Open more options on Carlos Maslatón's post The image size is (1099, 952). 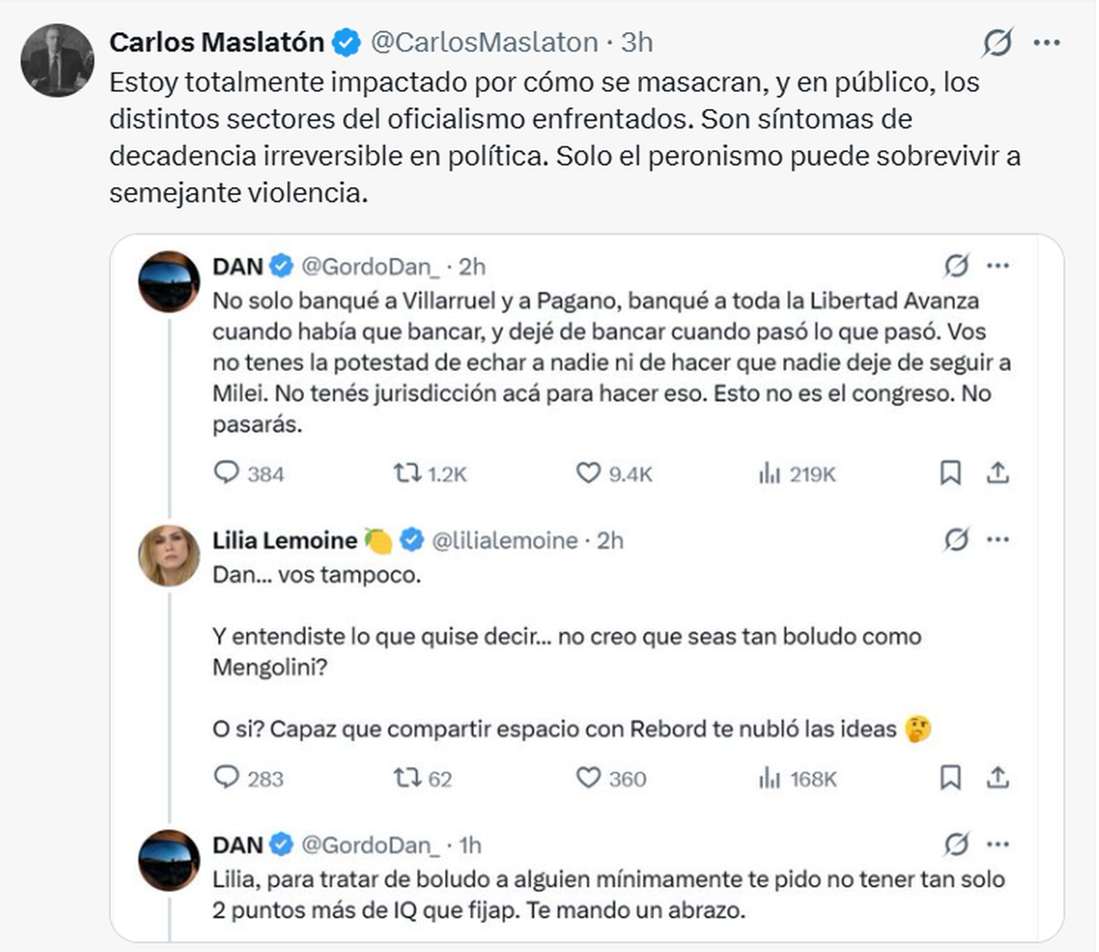pyautogui.click(x=1047, y=43)
